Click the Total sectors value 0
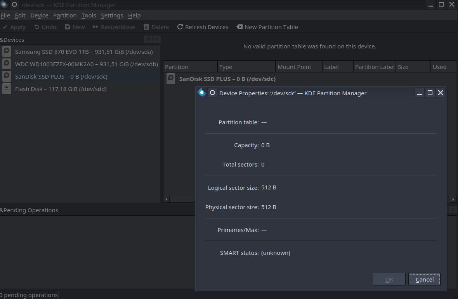 click(x=263, y=165)
